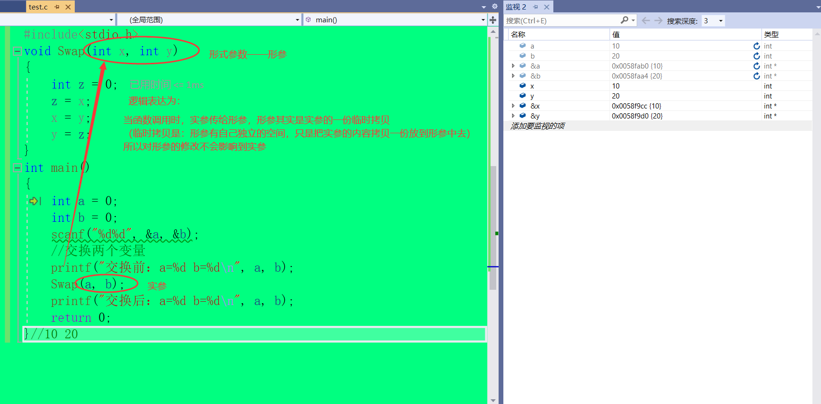Go to next search result arrow
Screen dimensions: 821x404
tap(658, 20)
